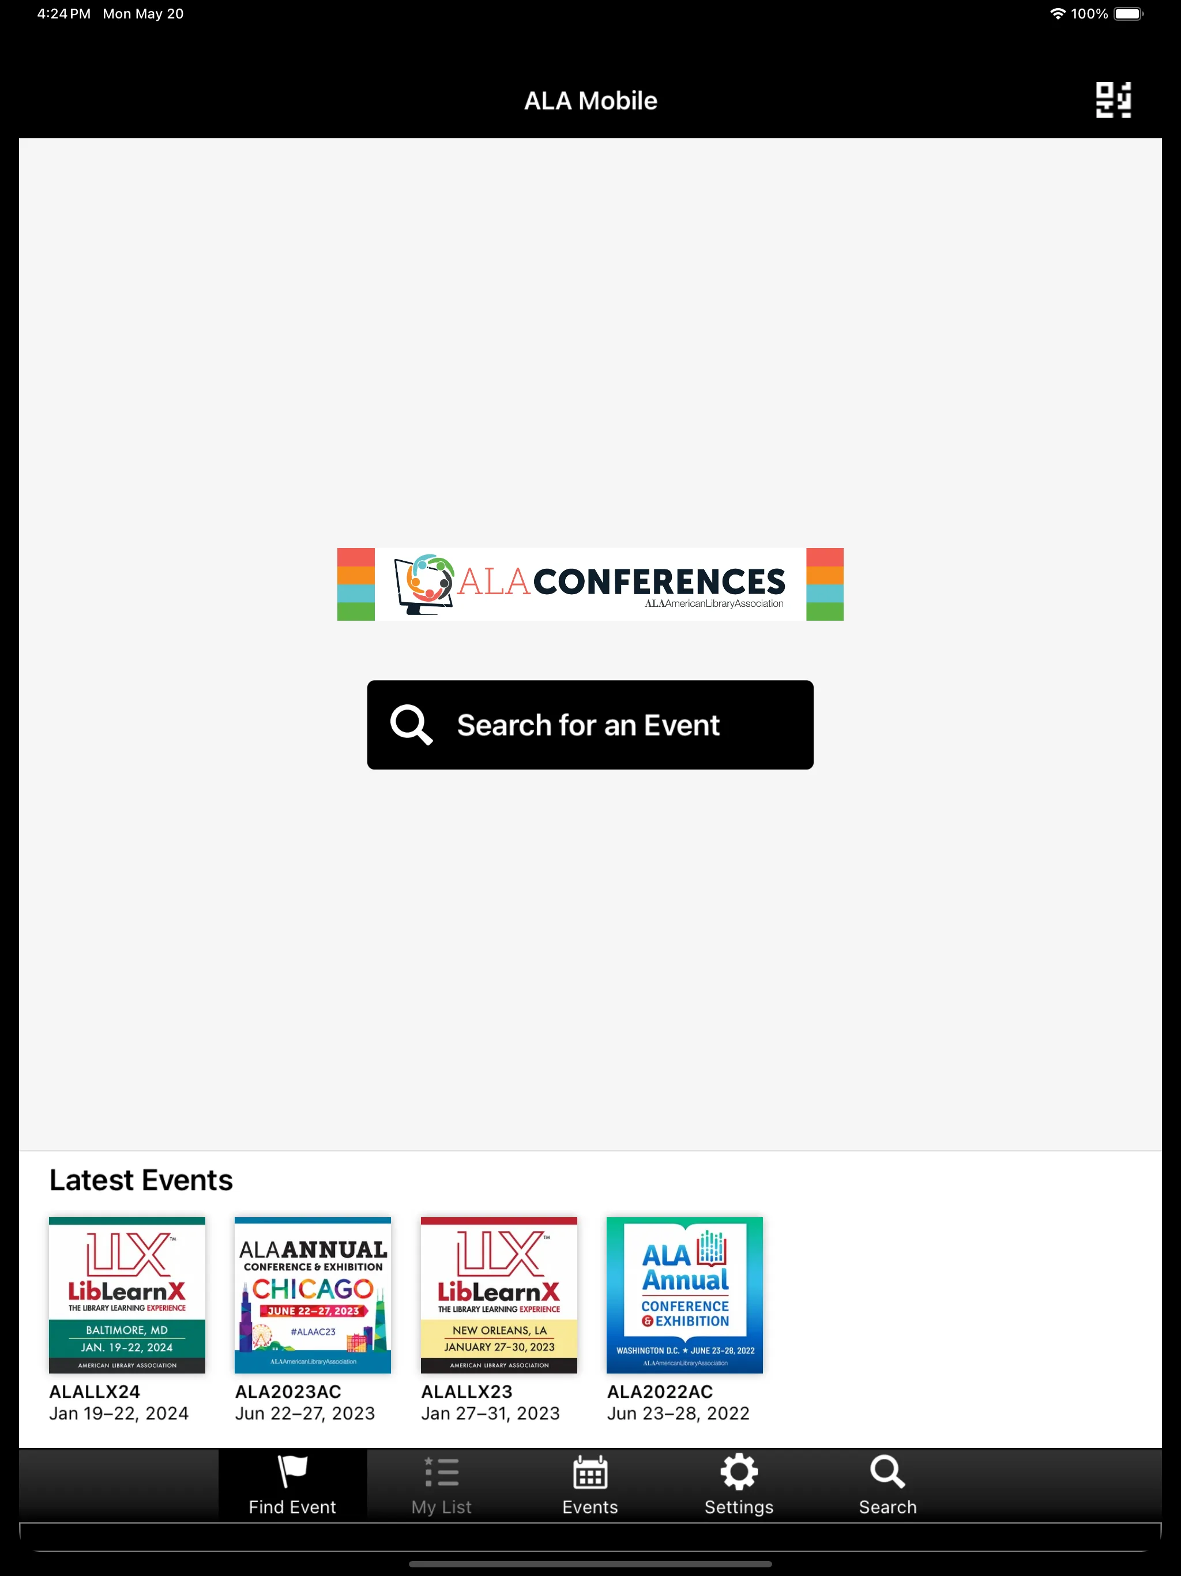This screenshot has width=1181, height=1576.
Task: Tap the search icon inside search bar
Action: pyautogui.click(x=409, y=725)
